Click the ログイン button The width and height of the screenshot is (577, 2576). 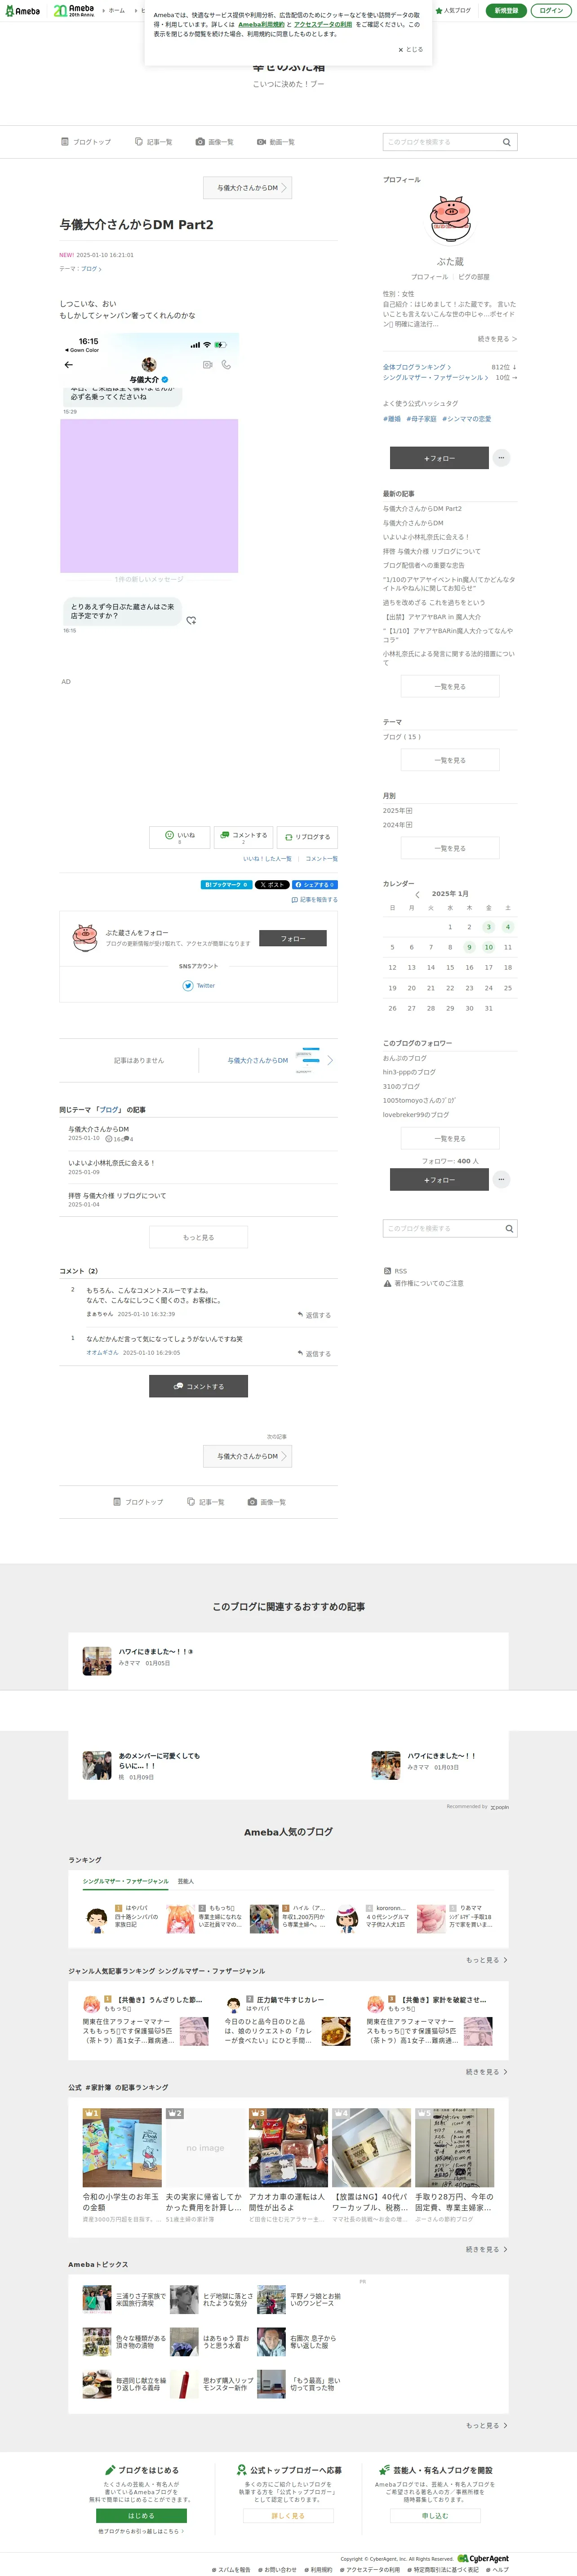550,10
